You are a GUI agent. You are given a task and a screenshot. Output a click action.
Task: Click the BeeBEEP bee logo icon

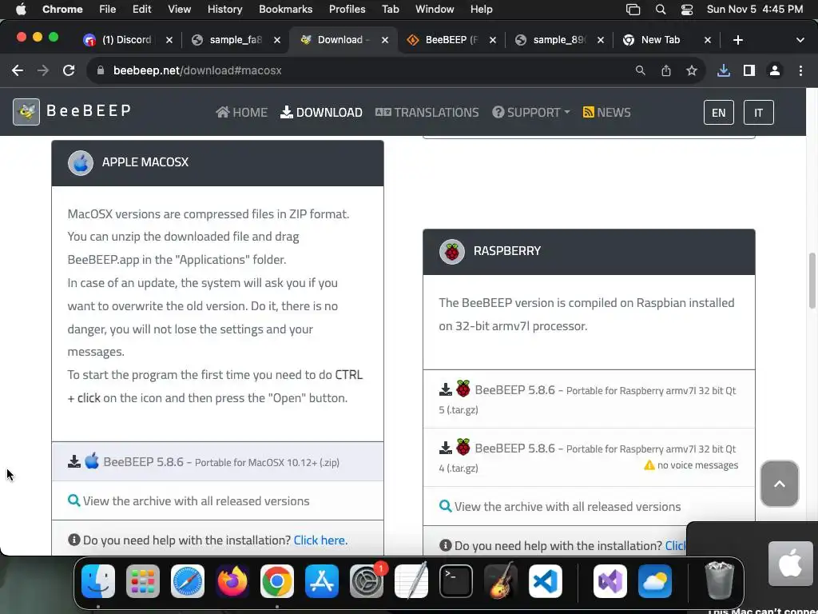[26, 112]
